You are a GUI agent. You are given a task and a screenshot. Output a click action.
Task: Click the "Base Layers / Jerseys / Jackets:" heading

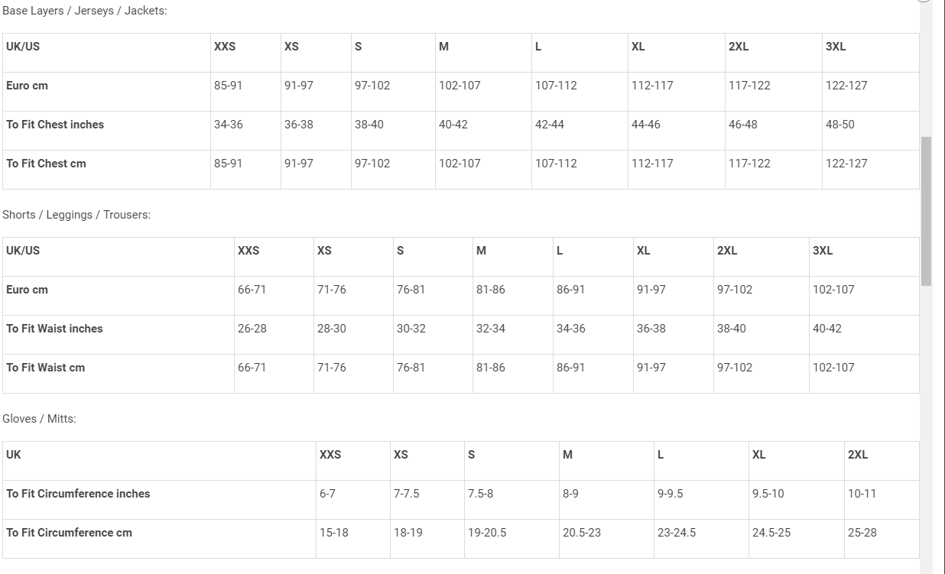[85, 11]
